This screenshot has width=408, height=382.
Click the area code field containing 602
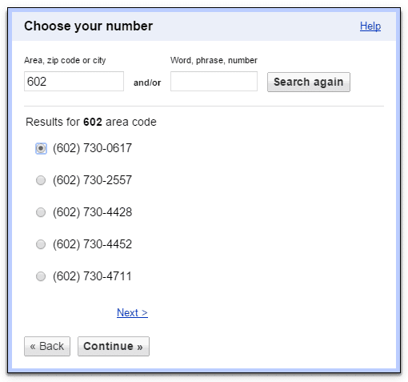point(74,81)
